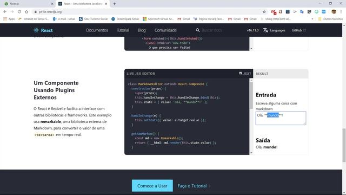Open the Office extension icon
The width and height of the screenshot is (346, 195).
(281, 12)
